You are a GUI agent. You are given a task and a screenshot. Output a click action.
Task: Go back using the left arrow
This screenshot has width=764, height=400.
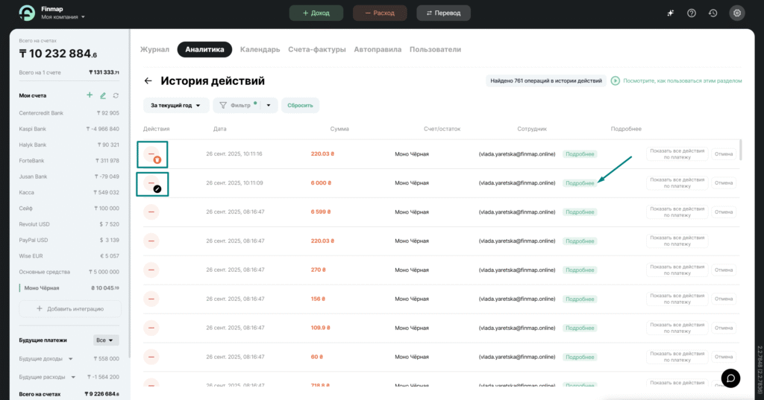coord(148,81)
